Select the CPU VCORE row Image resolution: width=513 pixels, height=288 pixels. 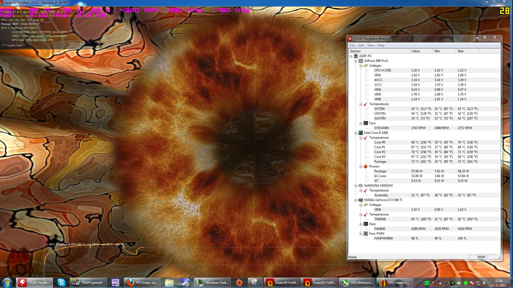[437, 70]
